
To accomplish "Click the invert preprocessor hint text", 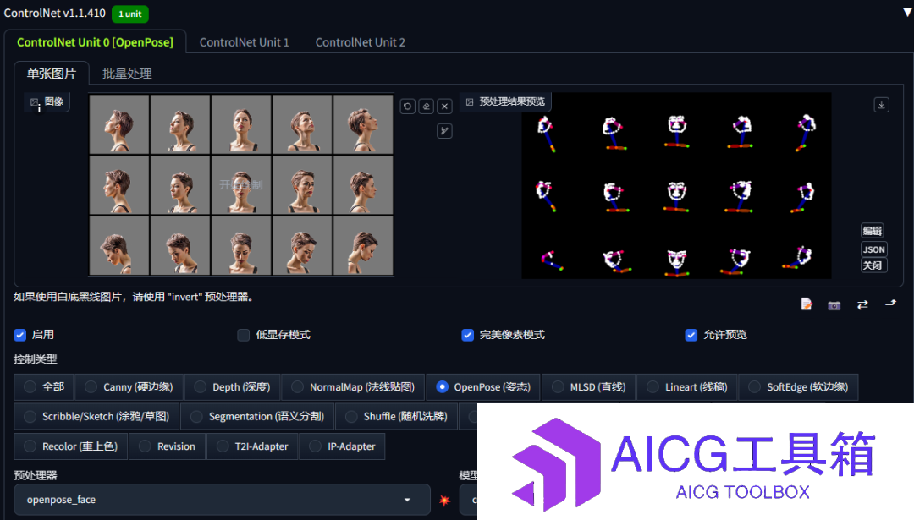I will (x=135, y=297).
